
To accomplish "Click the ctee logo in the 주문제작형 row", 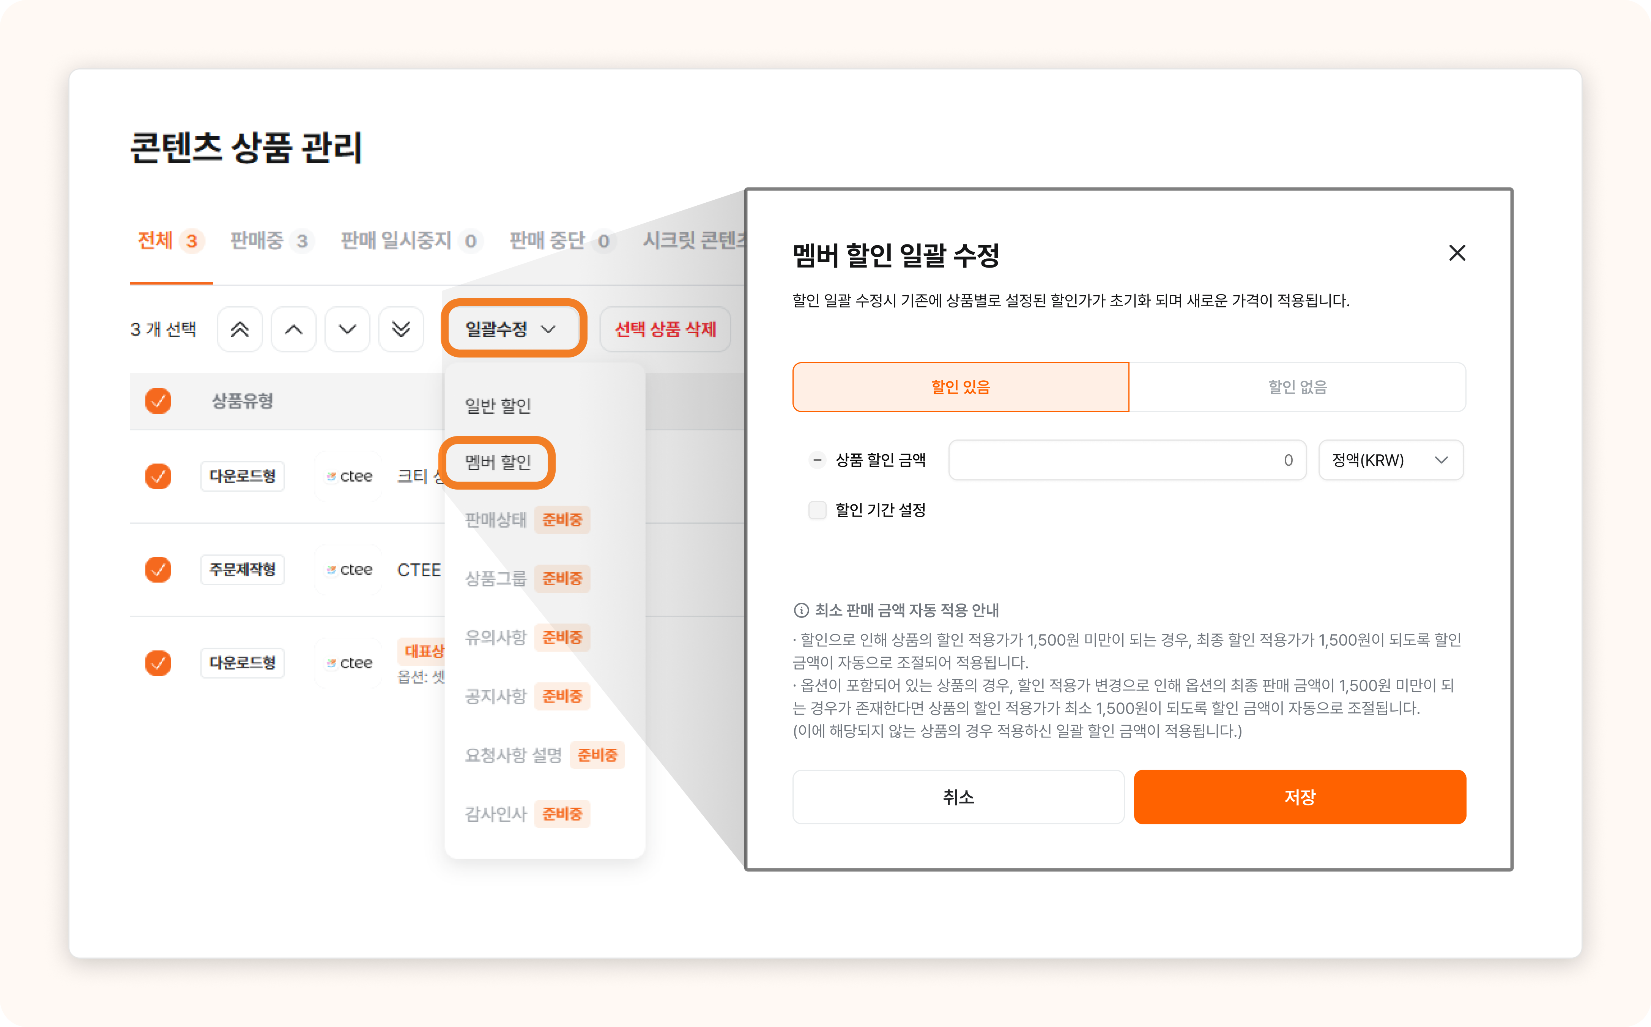I will click(349, 569).
